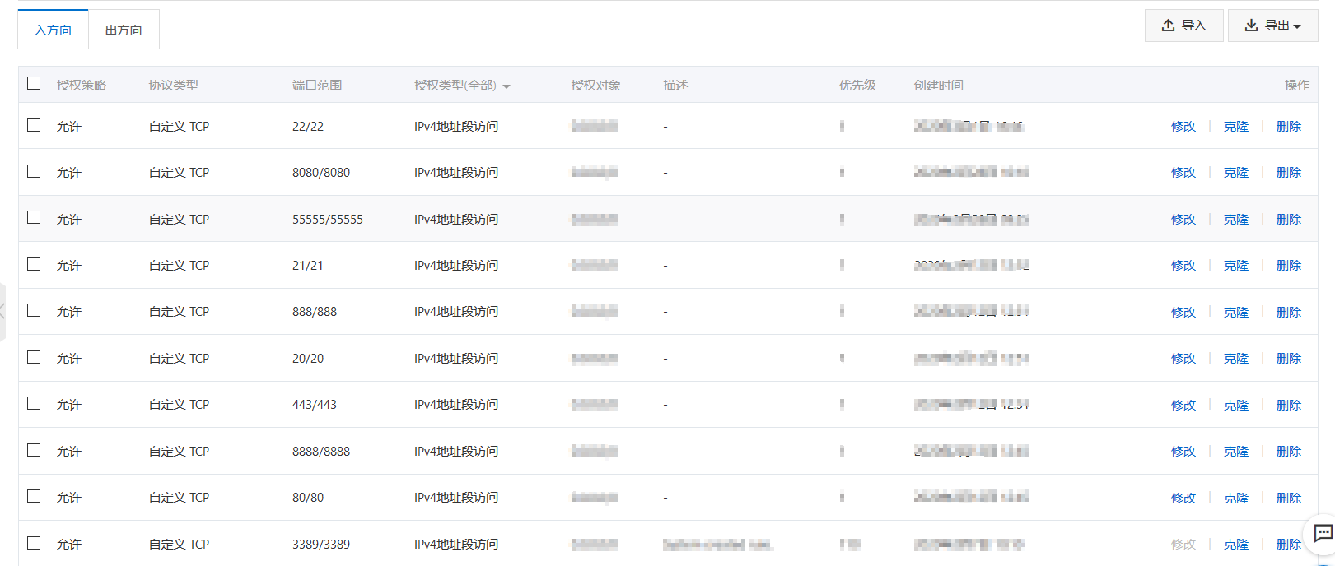Delete the 21/21 port rule

click(1288, 266)
